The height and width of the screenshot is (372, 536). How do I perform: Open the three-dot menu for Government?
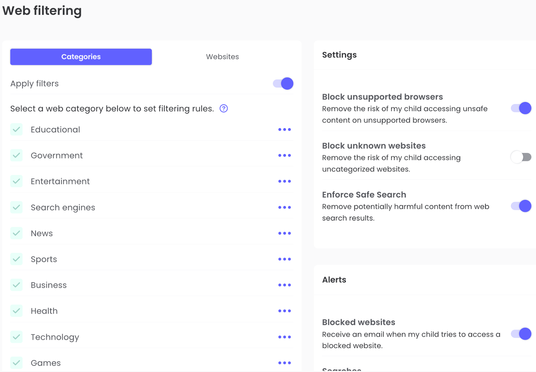(x=284, y=155)
